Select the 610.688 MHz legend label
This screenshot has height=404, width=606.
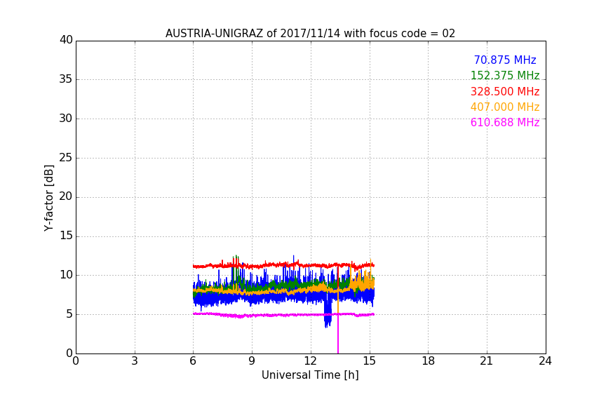pos(505,122)
